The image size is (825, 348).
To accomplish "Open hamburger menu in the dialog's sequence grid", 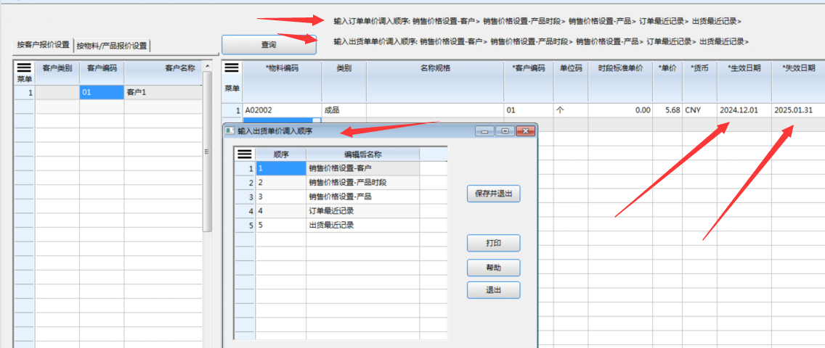I will [x=245, y=154].
